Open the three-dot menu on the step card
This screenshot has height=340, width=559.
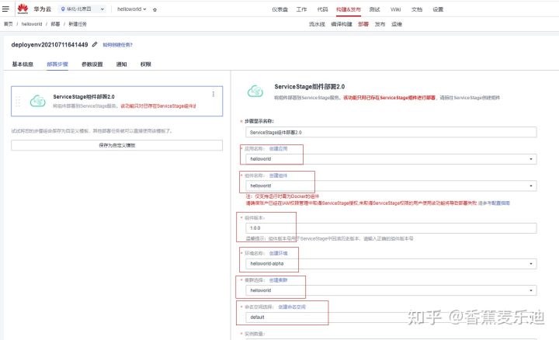214,94
